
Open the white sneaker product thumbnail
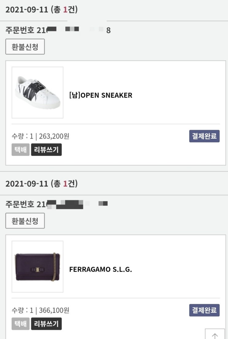tap(37, 93)
